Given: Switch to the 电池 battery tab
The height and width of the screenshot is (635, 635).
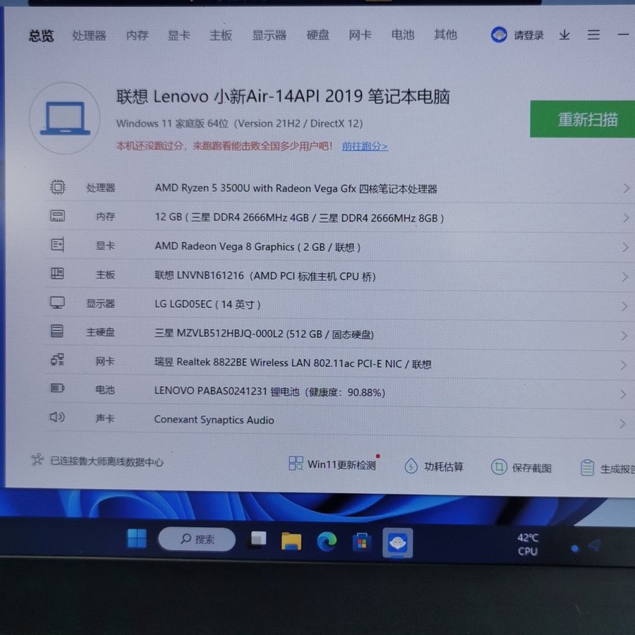Looking at the screenshot, I should point(403,35).
